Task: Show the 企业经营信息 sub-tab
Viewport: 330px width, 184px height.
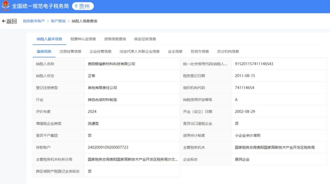Action: click(101, 51)
